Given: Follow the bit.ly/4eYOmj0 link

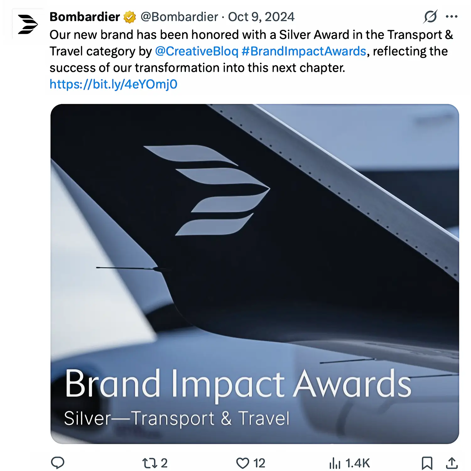Looking at the screenshot, I should pos(113,84).
